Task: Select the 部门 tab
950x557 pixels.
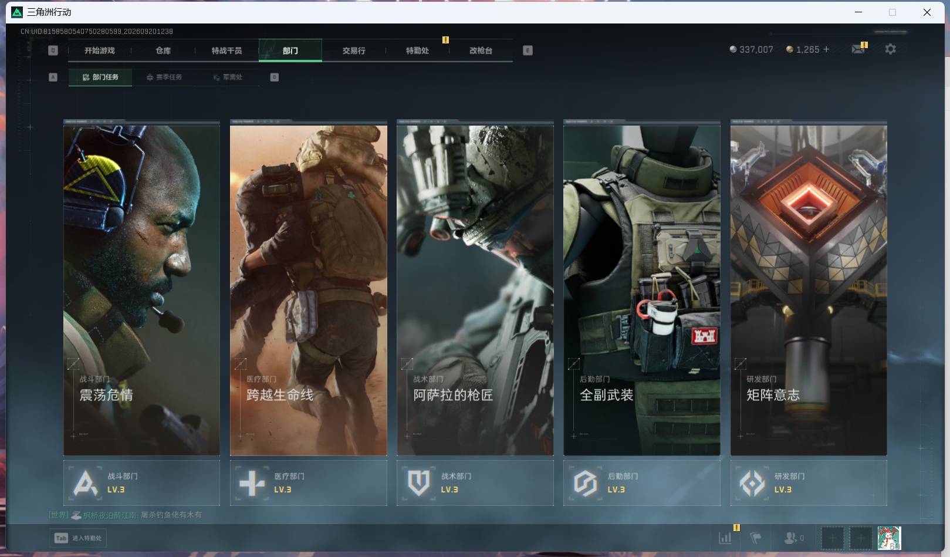Action: 290,50
